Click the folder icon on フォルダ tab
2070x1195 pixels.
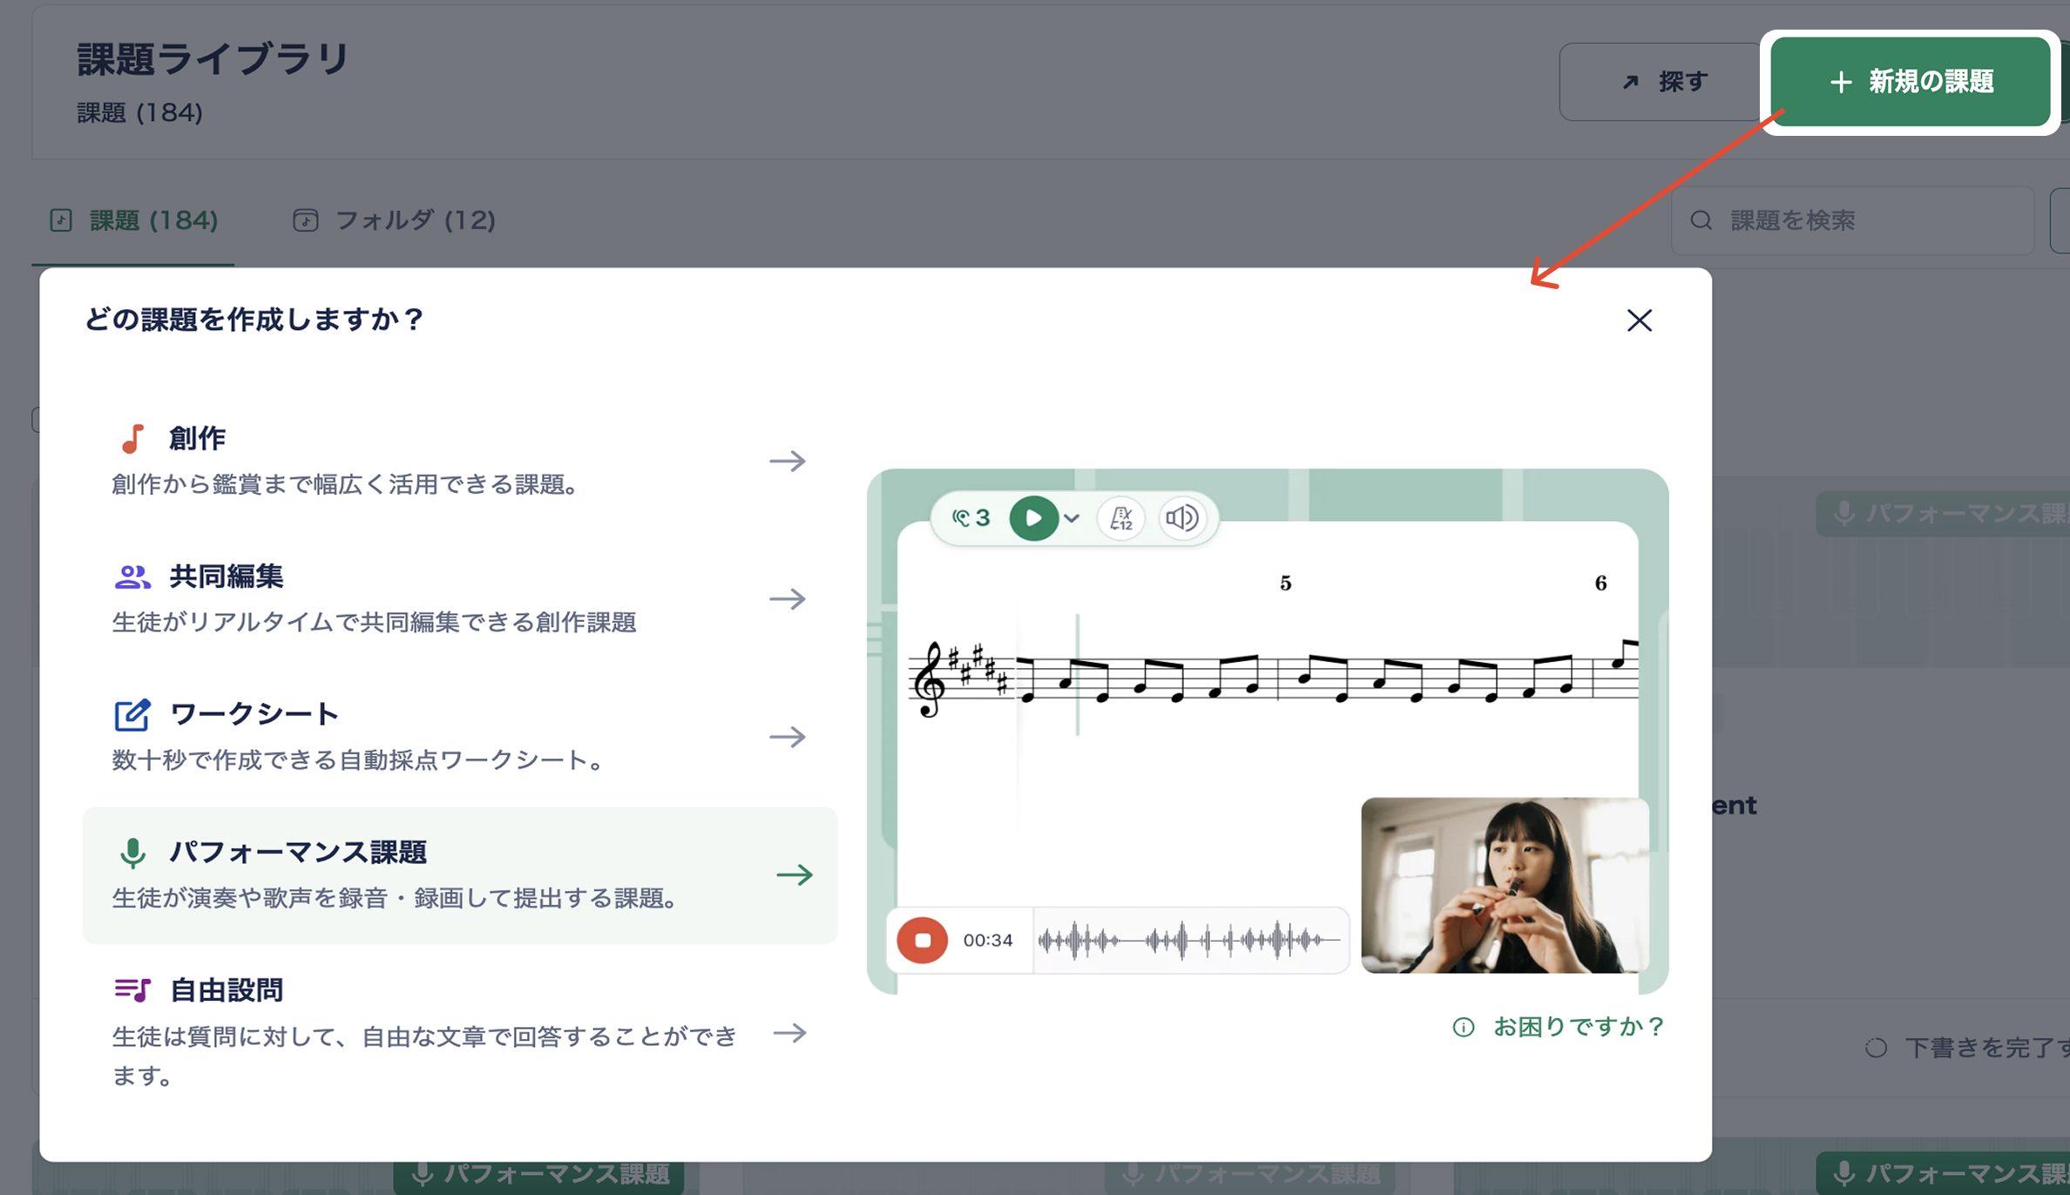[x=305, y=220]
